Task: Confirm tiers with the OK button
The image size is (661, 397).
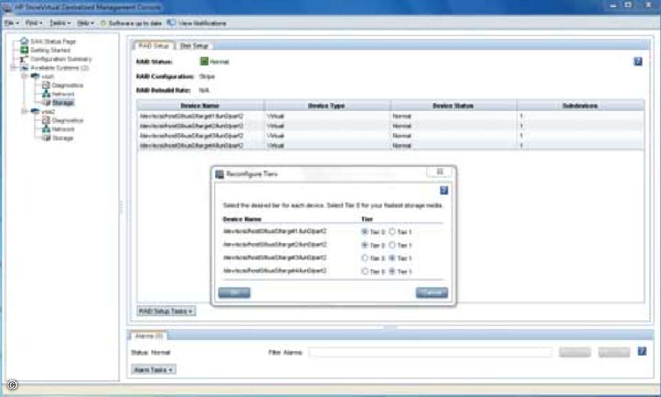Action: [234, 293]
